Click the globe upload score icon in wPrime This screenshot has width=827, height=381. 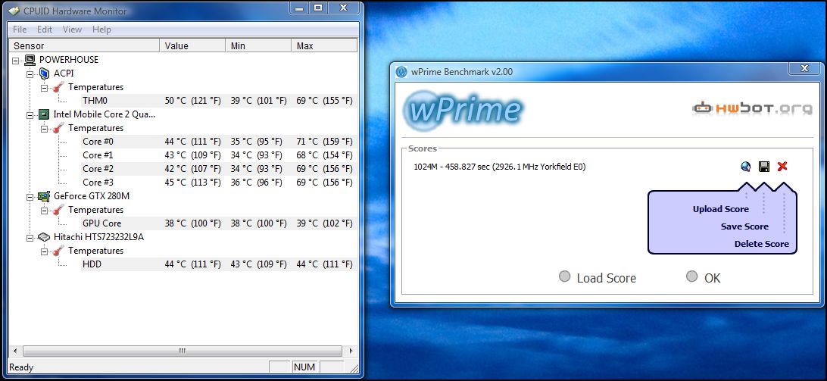745,167
